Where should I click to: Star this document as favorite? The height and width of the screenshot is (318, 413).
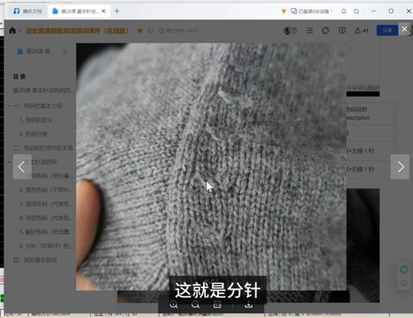coord(140,31)
